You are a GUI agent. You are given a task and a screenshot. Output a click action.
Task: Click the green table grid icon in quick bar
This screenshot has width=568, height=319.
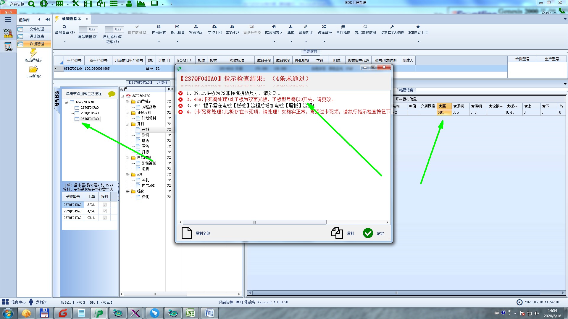click(60, 4)
